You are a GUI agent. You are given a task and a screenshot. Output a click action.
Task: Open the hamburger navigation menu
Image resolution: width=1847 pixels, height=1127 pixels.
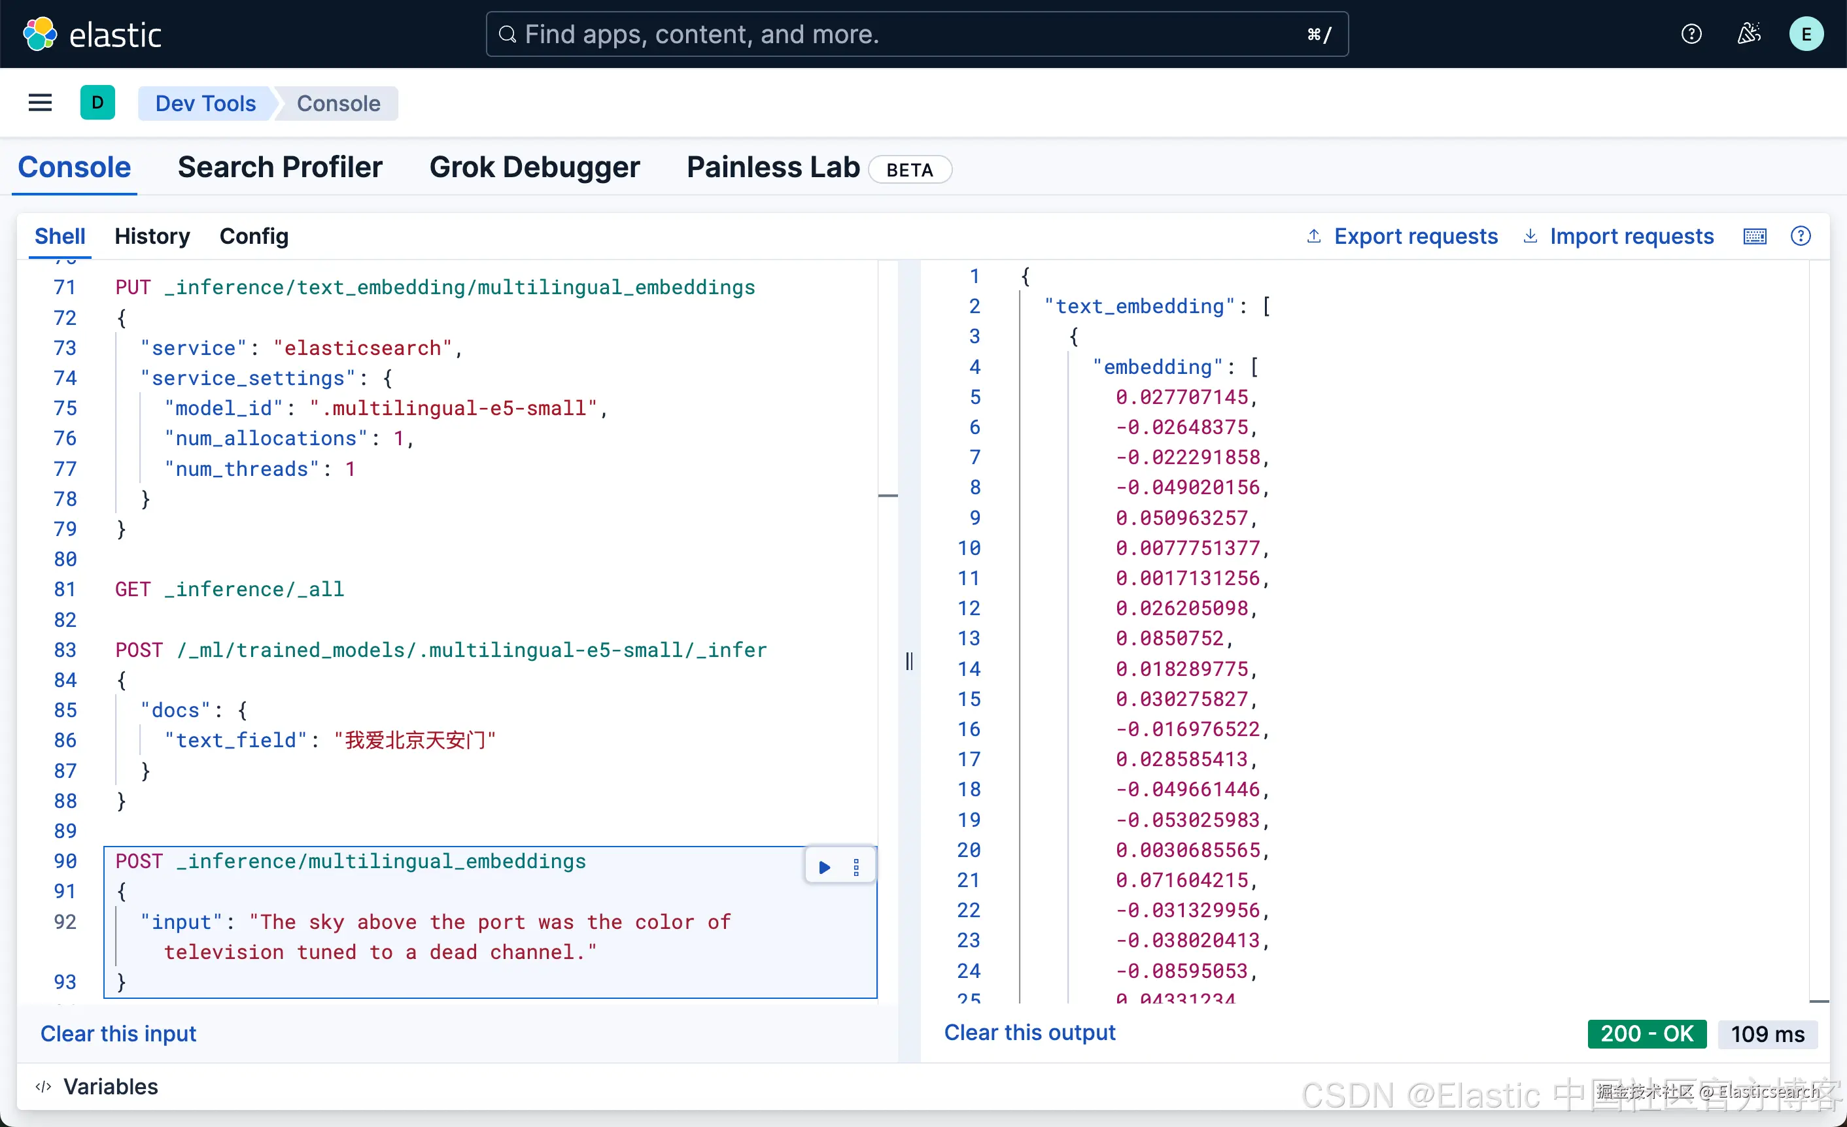tap(40, 103)
